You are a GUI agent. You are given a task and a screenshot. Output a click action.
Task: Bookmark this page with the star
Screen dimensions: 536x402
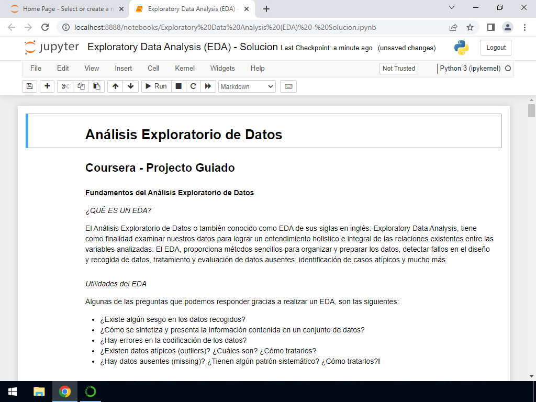point(470,27)
